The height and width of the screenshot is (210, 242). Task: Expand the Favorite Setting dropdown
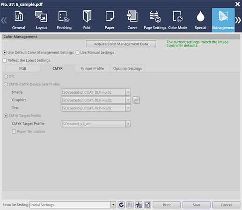point(113,205)
